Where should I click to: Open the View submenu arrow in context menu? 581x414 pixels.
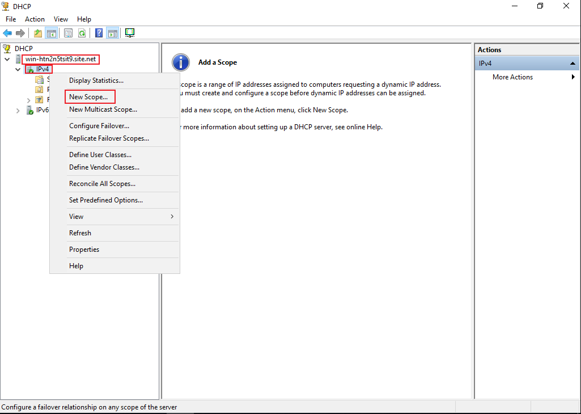pyautogui.click(x=172, y=217)
